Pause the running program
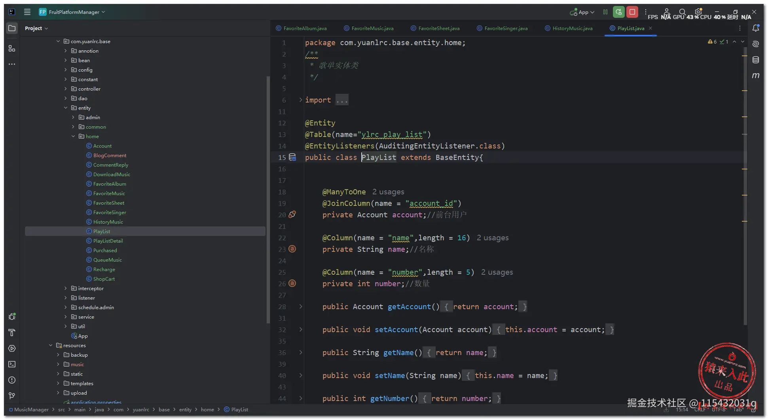Image resolution: width=768 pixels, height=420 pixels. click(605, 12)
